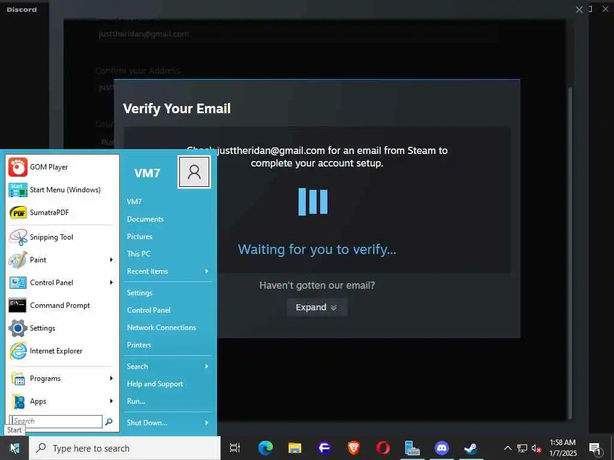Screen dimensions: 614x460
Task: Click the start menu Search text field
Action: (56, 421)
